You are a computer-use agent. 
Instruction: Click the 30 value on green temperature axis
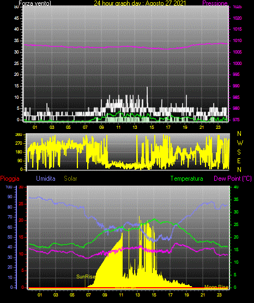(236, 212)
